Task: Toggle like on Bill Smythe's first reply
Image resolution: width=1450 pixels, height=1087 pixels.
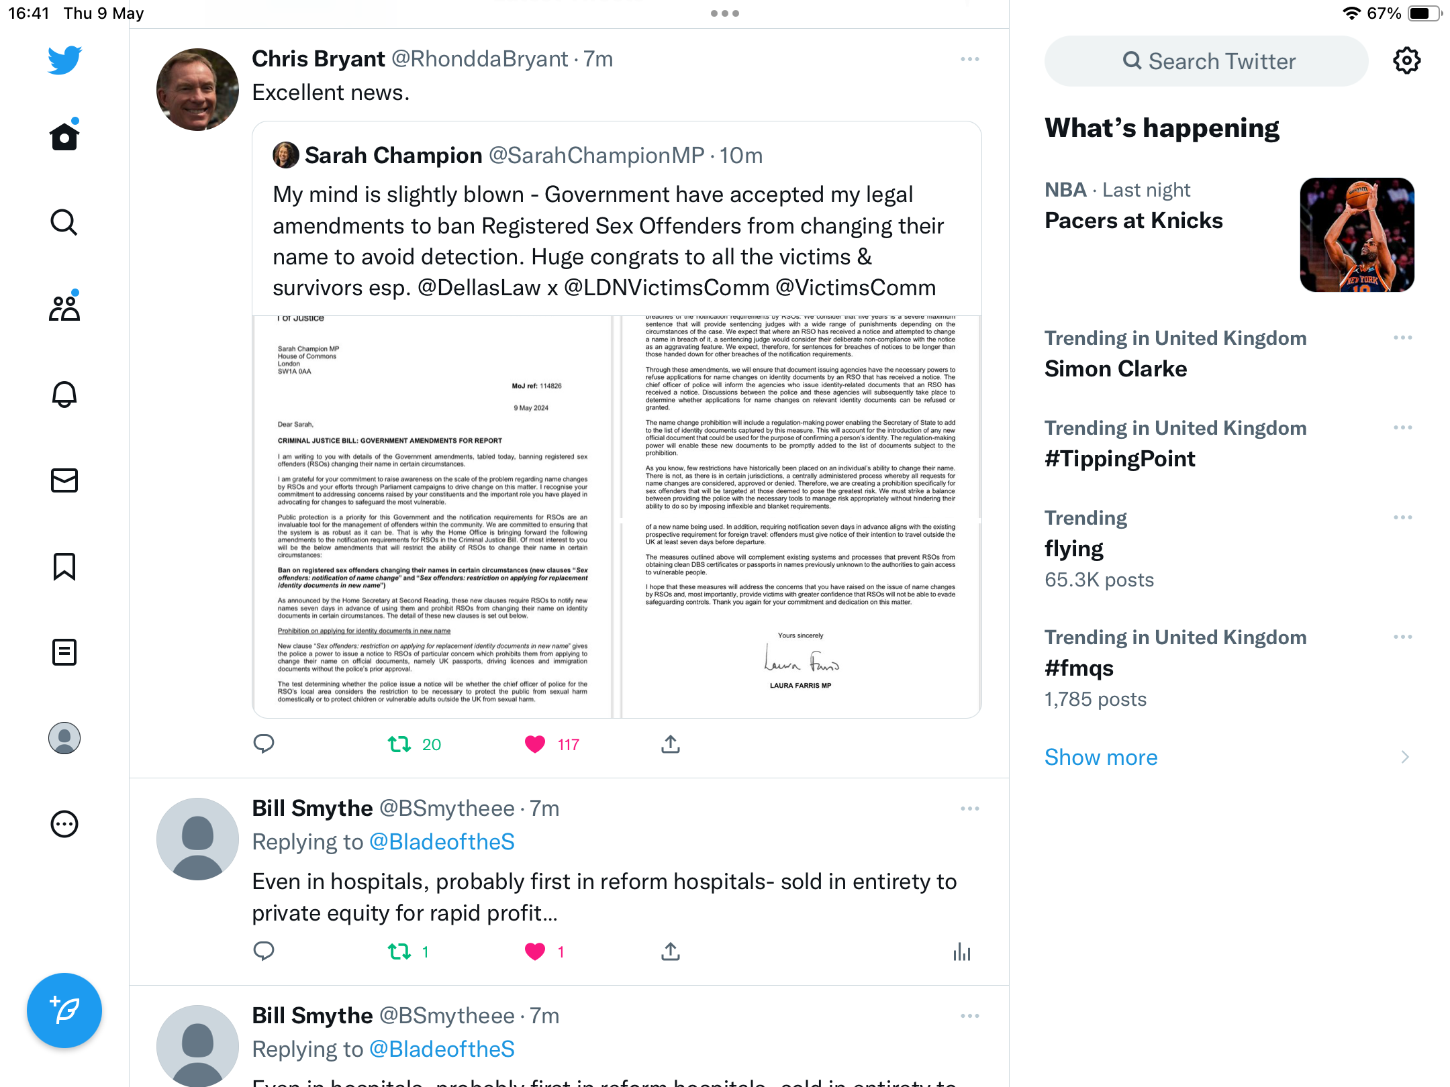Action: pos(535,951)
